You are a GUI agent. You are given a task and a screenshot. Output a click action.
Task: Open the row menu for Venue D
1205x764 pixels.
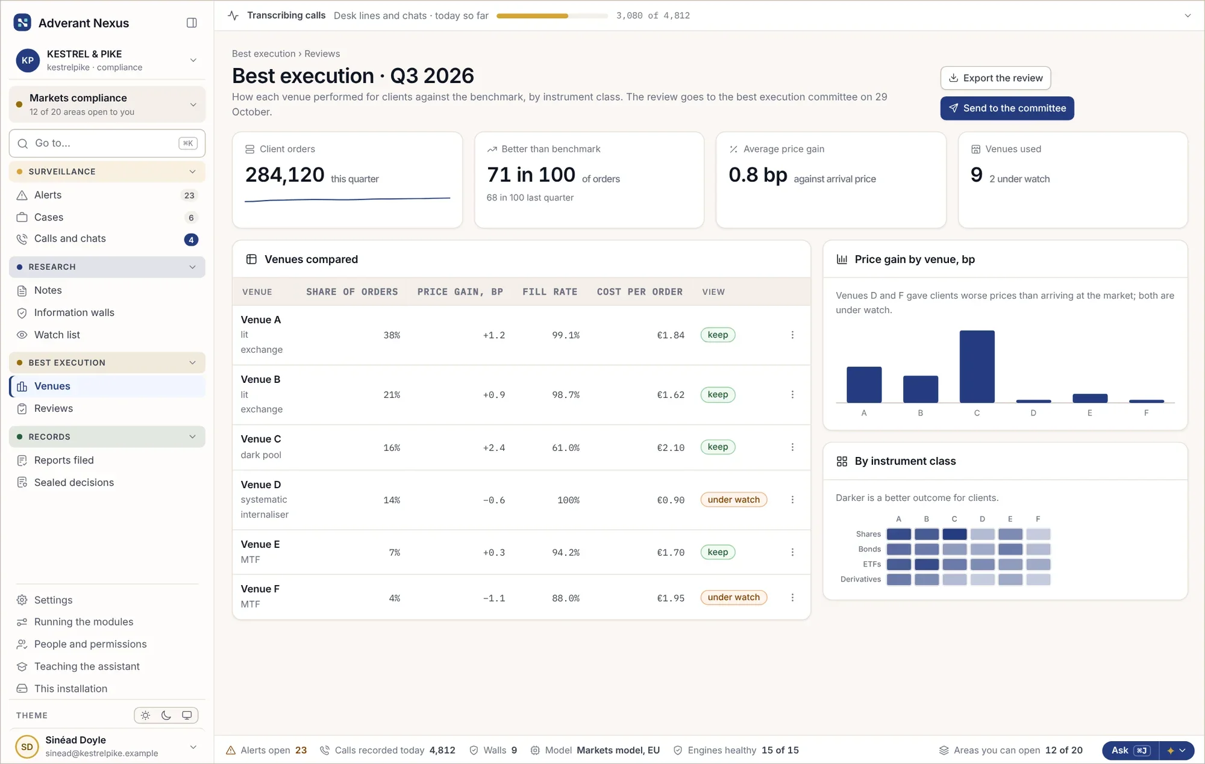pos(792,500)
